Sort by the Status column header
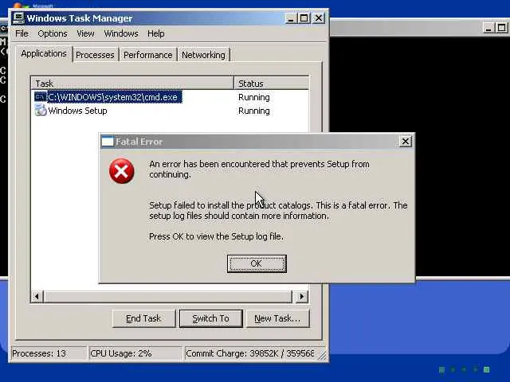Viewport: 510px width, 382px height. click(x=272, y=83)
